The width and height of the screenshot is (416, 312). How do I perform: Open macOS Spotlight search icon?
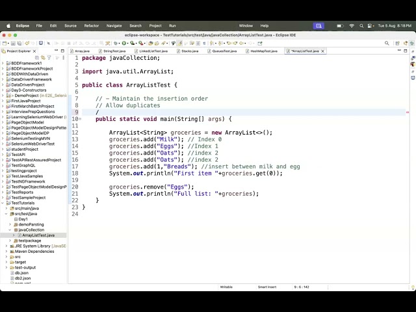click(x=361, y=26)
